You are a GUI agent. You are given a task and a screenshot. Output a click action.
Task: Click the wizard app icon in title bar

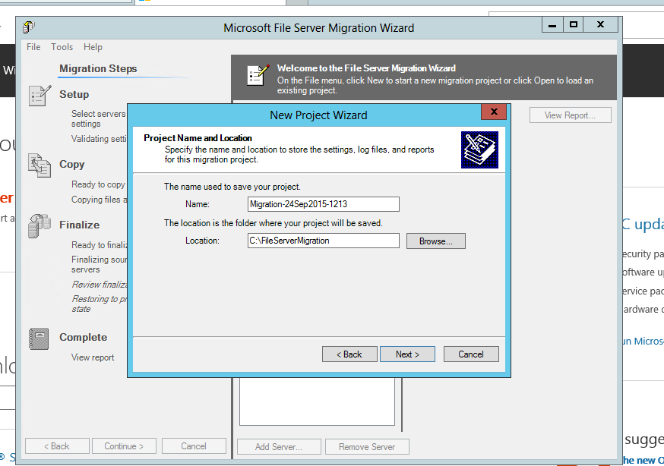(28, 27)
